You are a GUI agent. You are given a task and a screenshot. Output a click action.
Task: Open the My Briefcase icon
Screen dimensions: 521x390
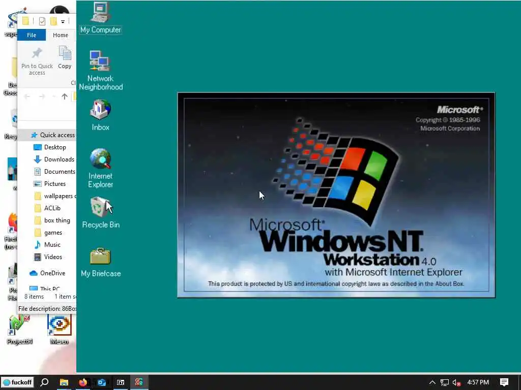click(100, 263)
